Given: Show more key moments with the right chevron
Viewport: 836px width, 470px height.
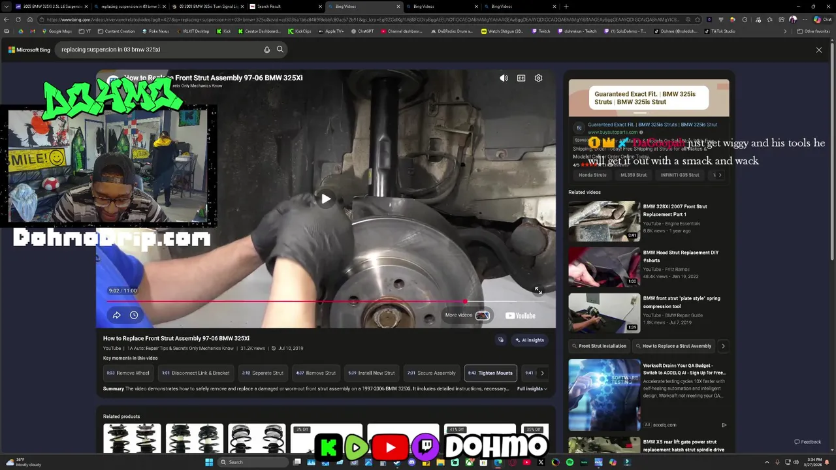Looking at the screenshot, I should 542,373.
